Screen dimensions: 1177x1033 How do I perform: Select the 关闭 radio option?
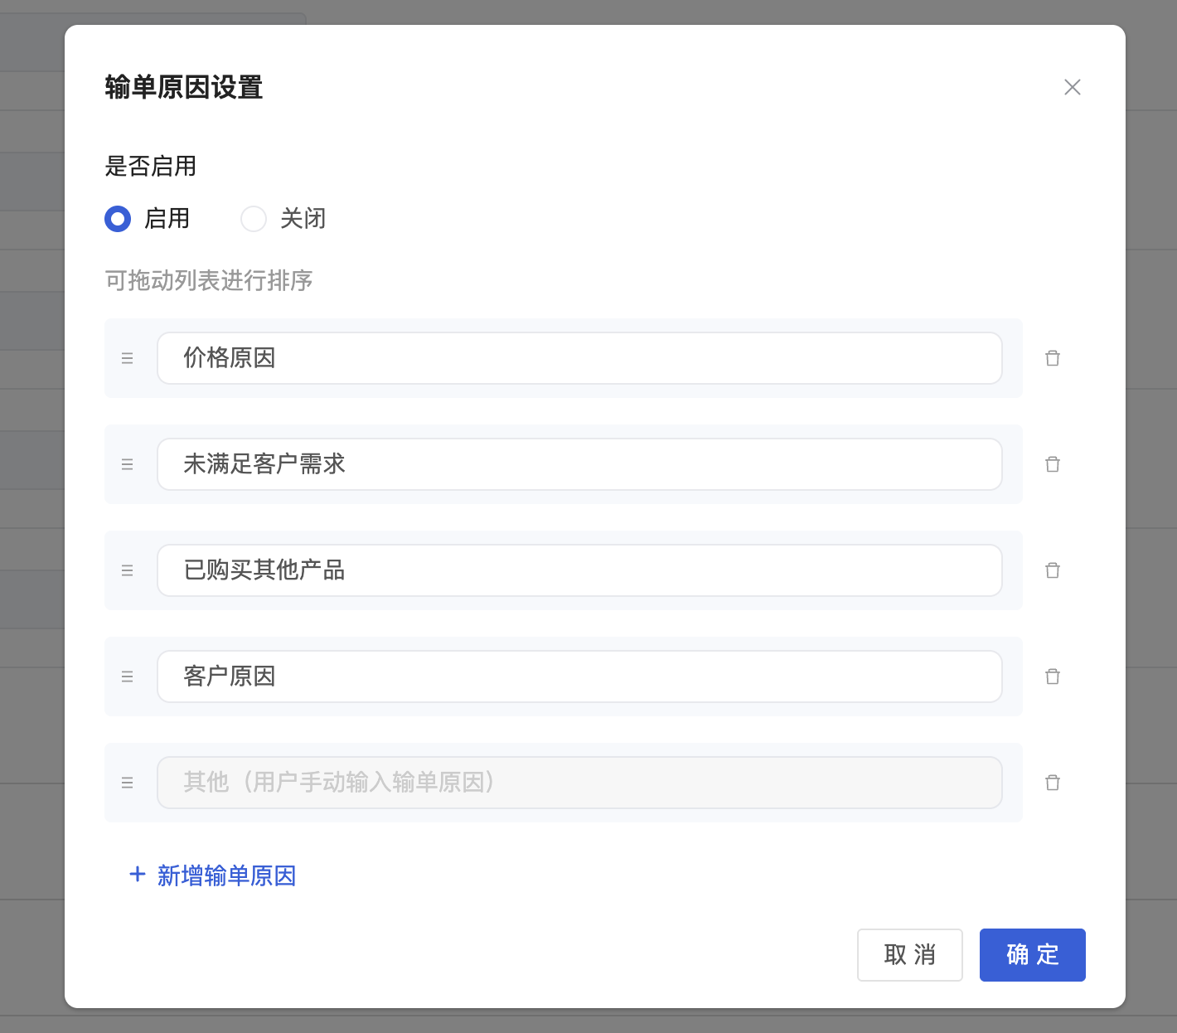[x=254, y=219]
